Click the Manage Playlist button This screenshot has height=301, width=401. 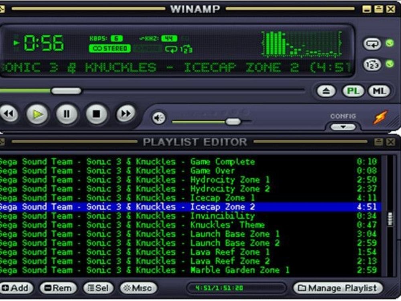[337, 288]
